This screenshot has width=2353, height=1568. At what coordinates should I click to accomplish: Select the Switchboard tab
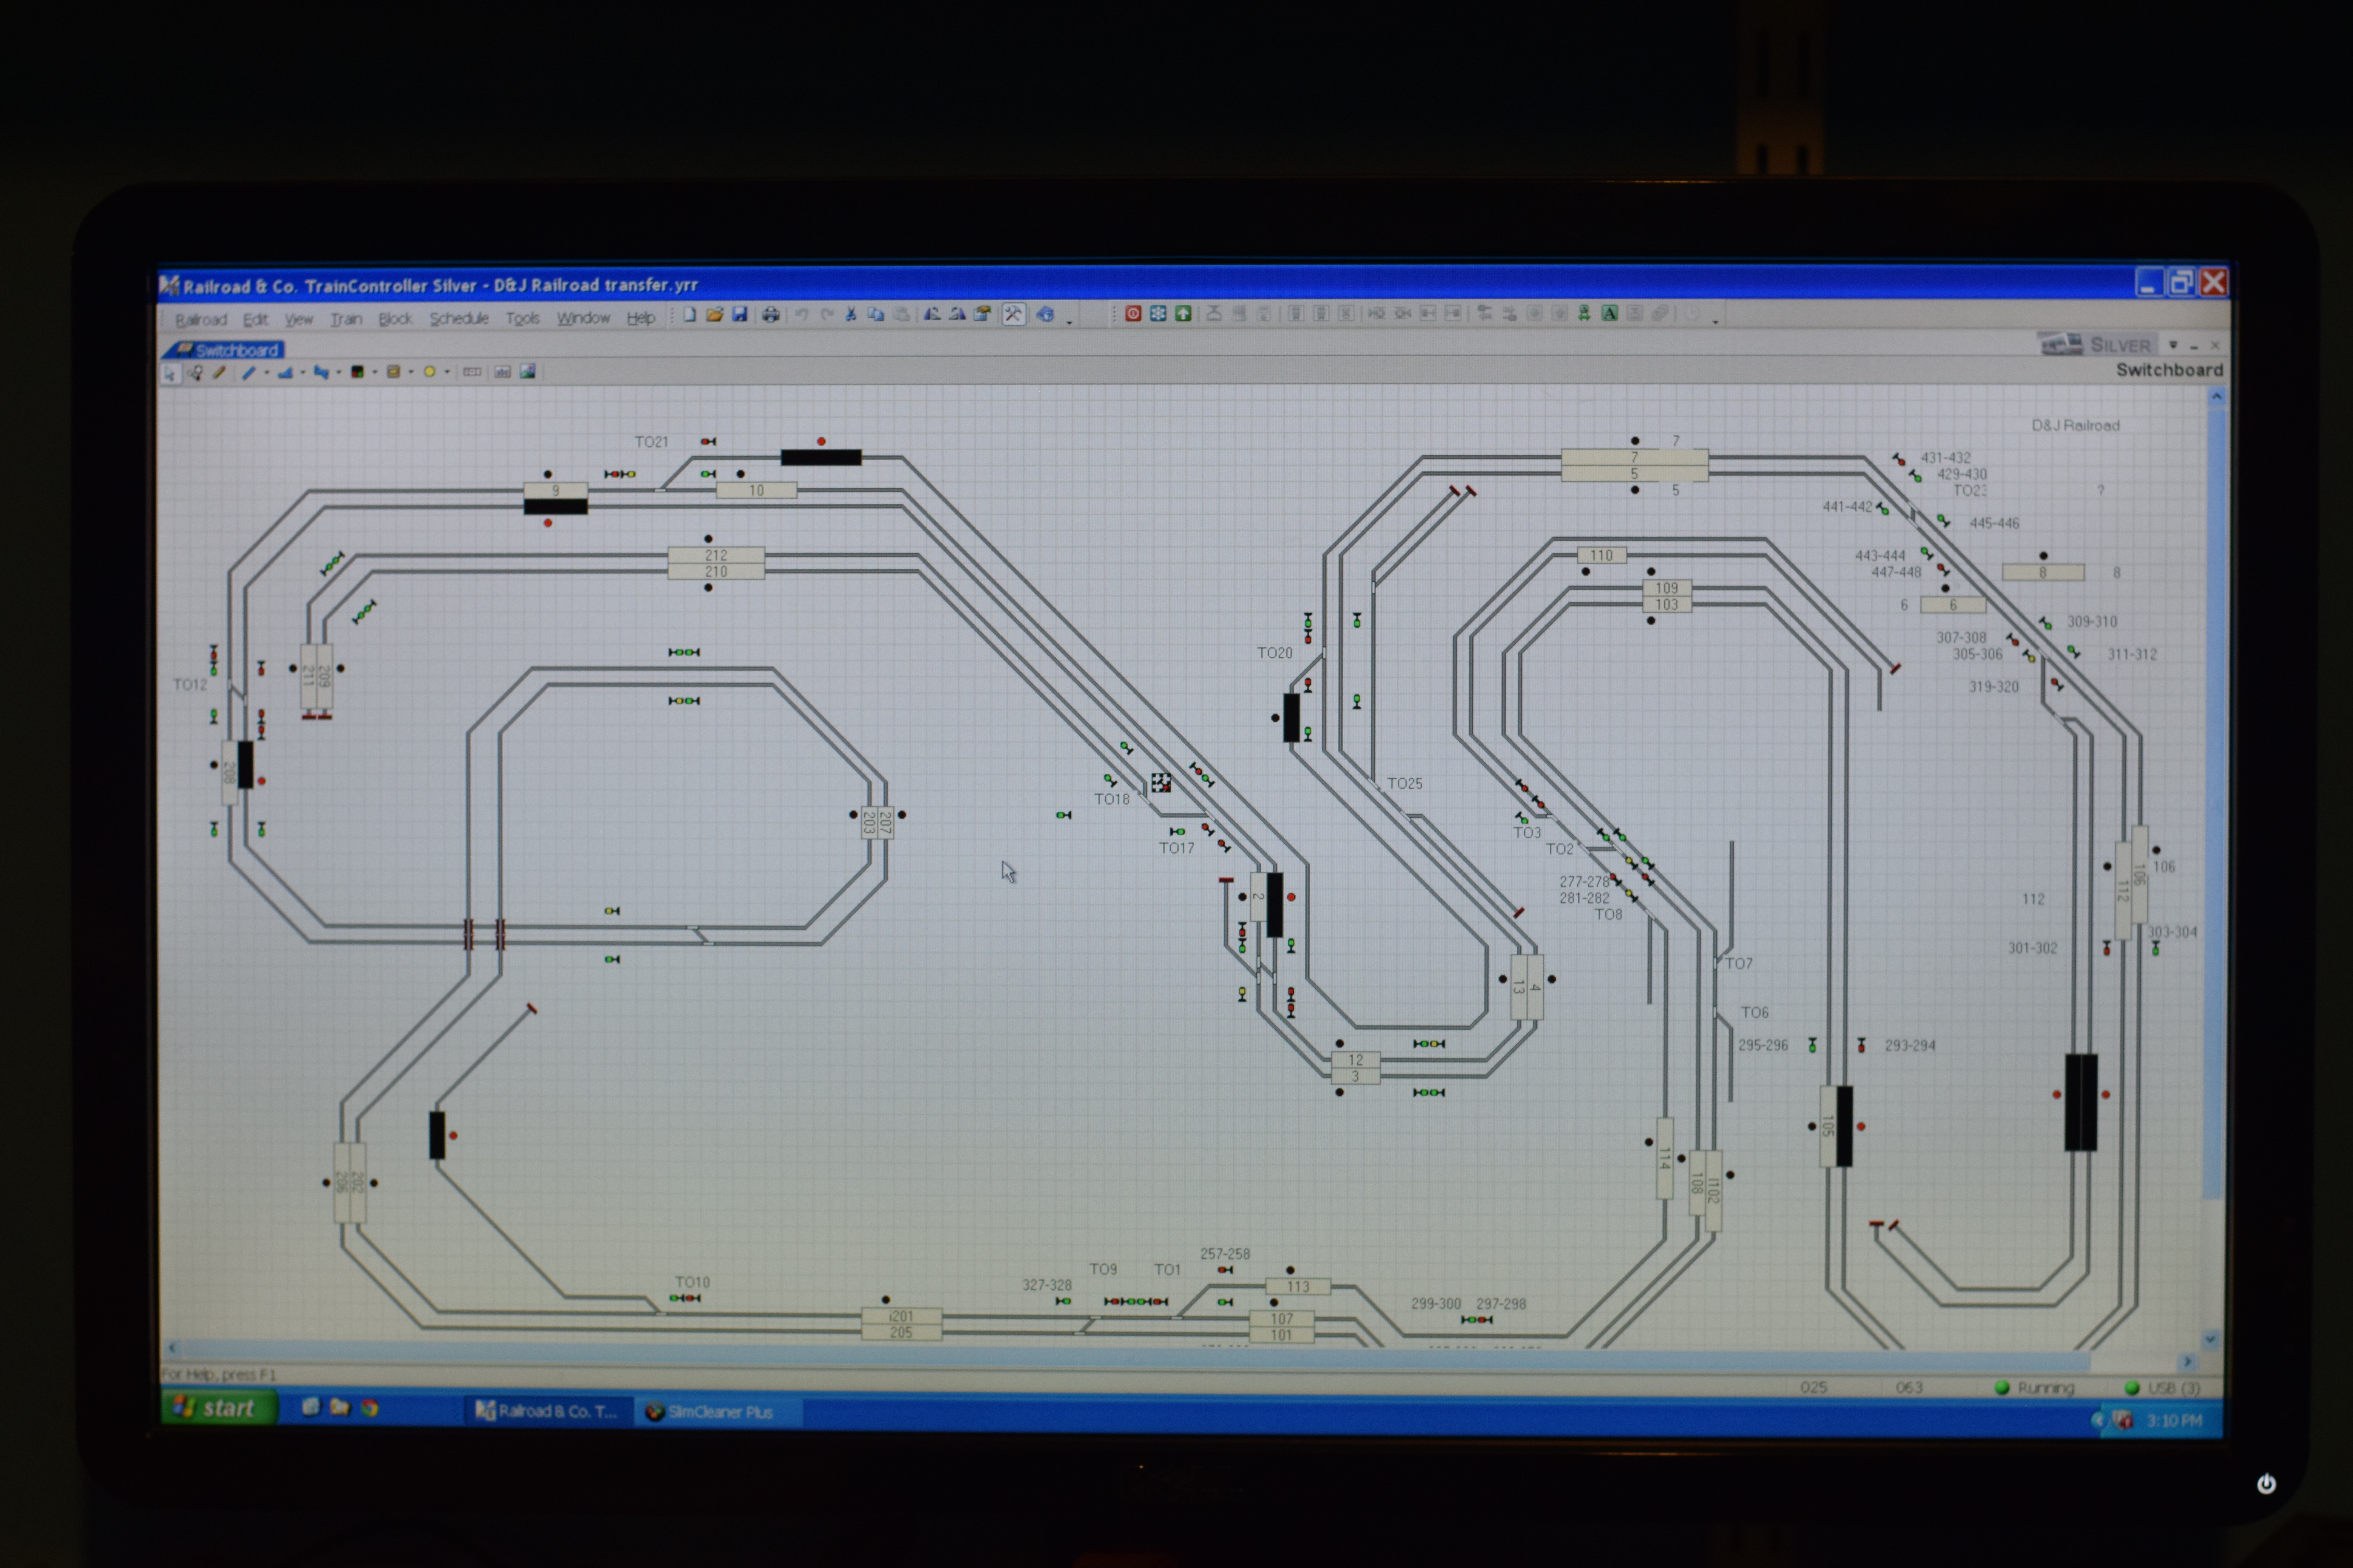coord(224,350)
